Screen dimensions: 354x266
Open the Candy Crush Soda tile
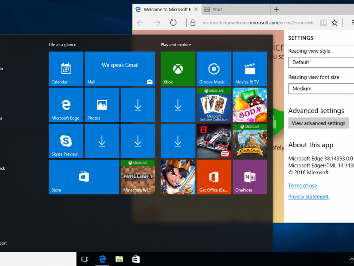pos(250,105)
